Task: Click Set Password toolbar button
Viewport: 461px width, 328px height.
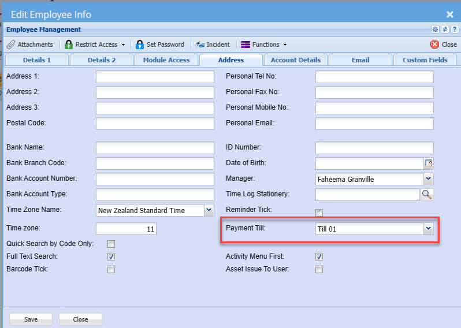Action: 160,44
